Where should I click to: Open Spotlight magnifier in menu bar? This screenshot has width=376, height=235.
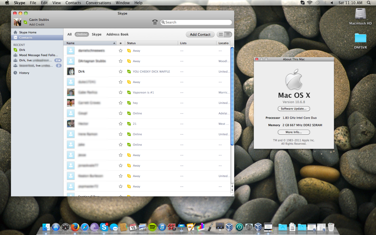click(x=369, y=3)
